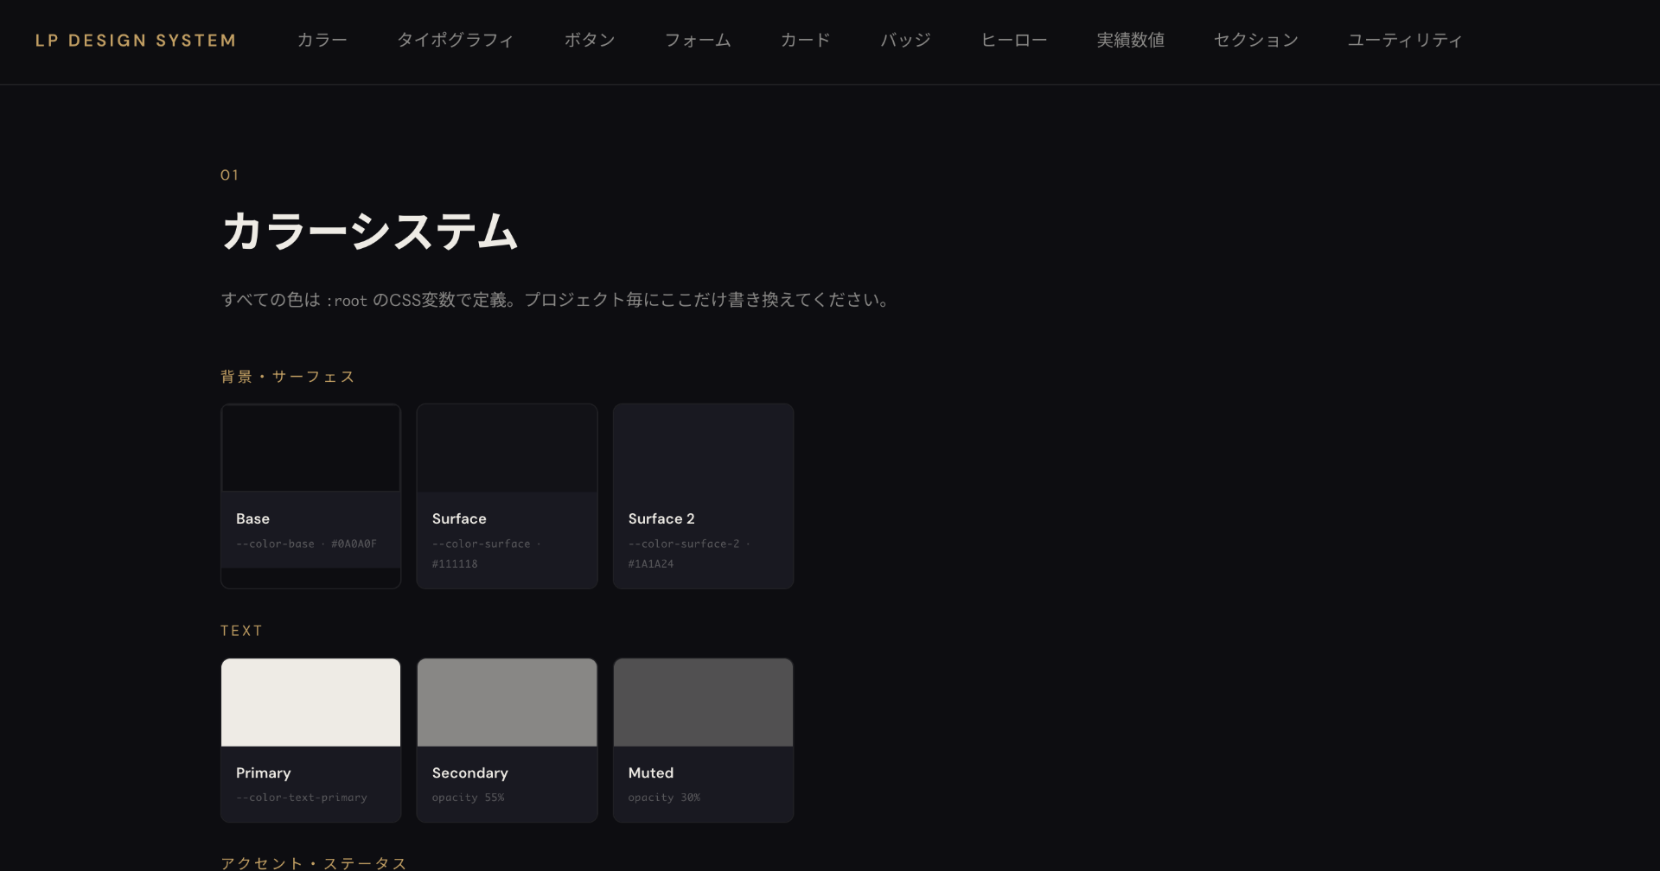Go to the 実績数値 section
Viewport: 1660px width, 871px height.
pyautogui.click(x=1131, y=41)
